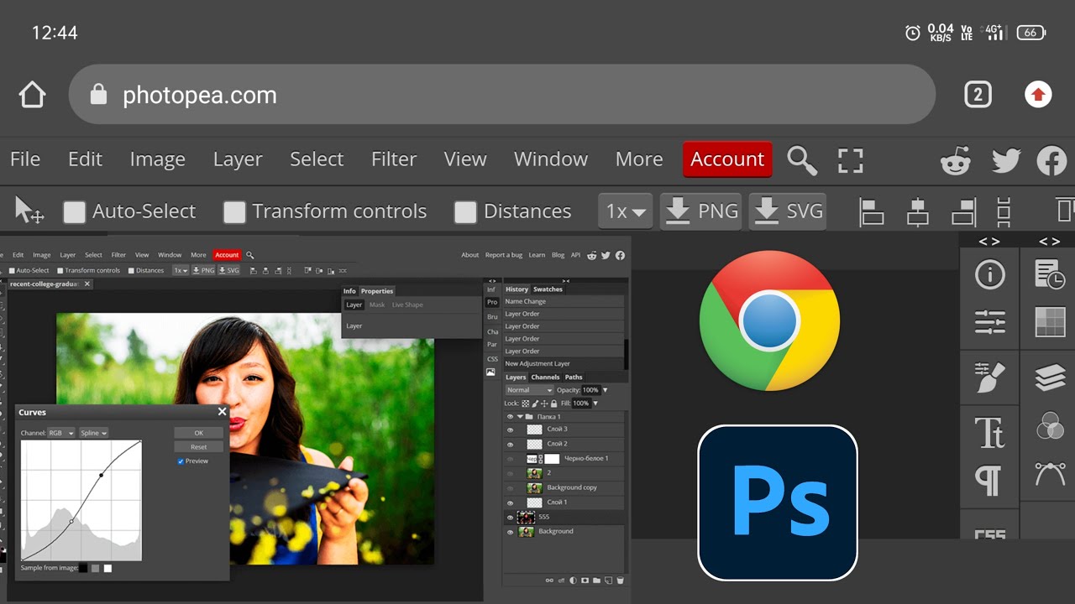The height and width of the screenshot is (604, 1075).
Task: Toggle fullscreen mode icon in top menu bar
Action: click(x=850, y=160)
